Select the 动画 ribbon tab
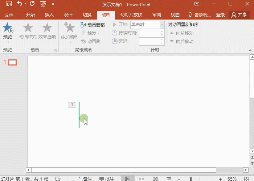254x181 pixels. click(x=106, y=15)
